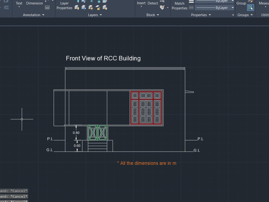
Task: Click the Match Properties tool
Action: [179, 5]
